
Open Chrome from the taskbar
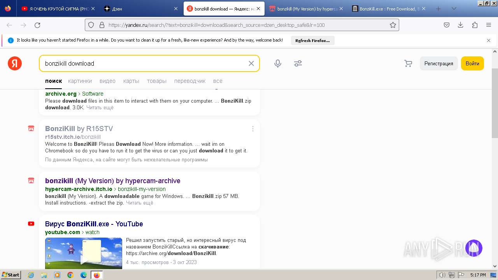pyautogui.click(x=70, y=275)
